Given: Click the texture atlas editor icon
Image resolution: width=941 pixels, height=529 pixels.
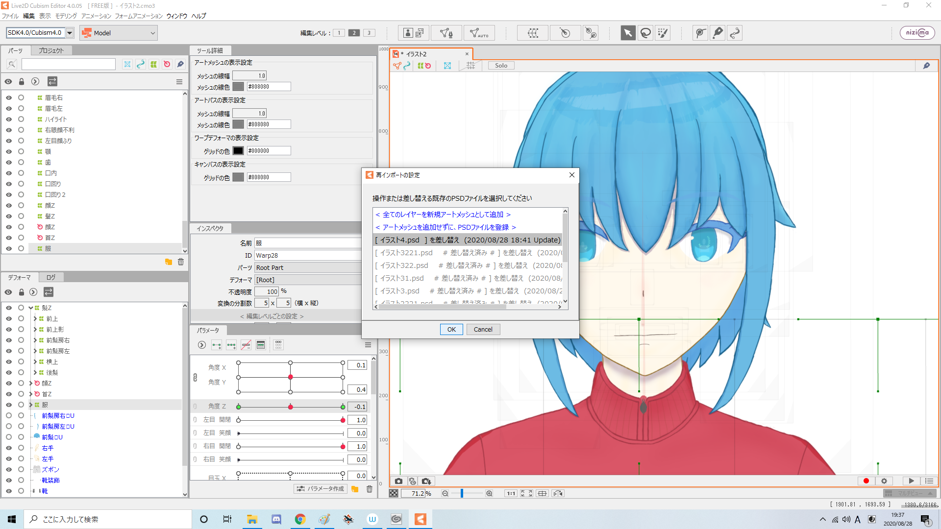Looking at the screenshot, I should tap(413, 33).
